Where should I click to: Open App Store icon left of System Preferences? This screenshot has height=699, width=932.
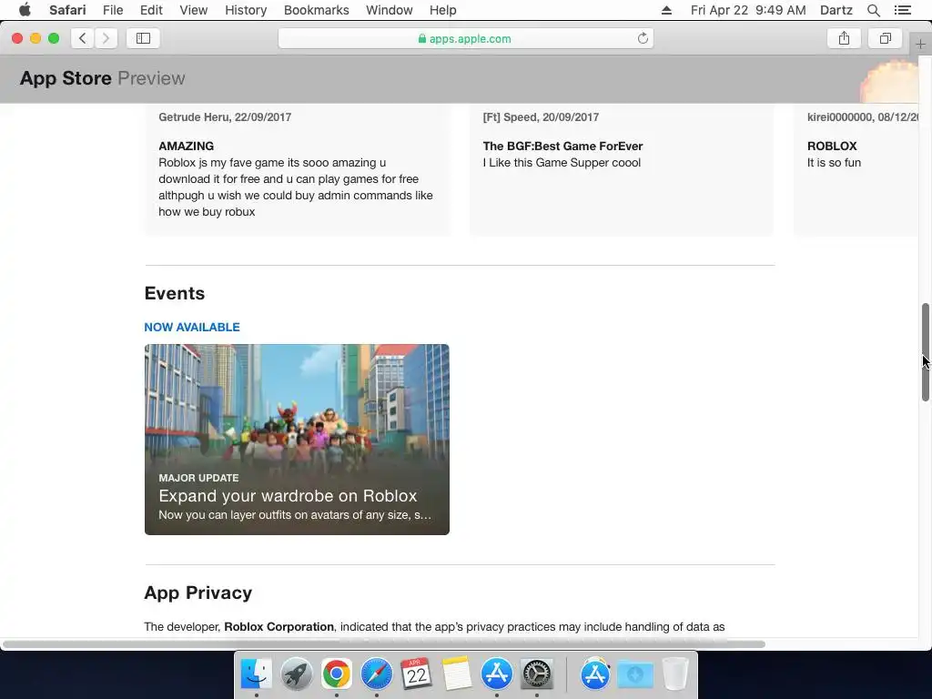(x=496, y=674)
